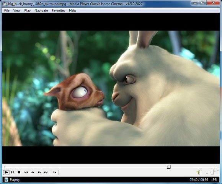The width and height of the screenshot is (222, 184).
Task: Click the audio channel icon in status bar
Action: click(x=214, y=180)
